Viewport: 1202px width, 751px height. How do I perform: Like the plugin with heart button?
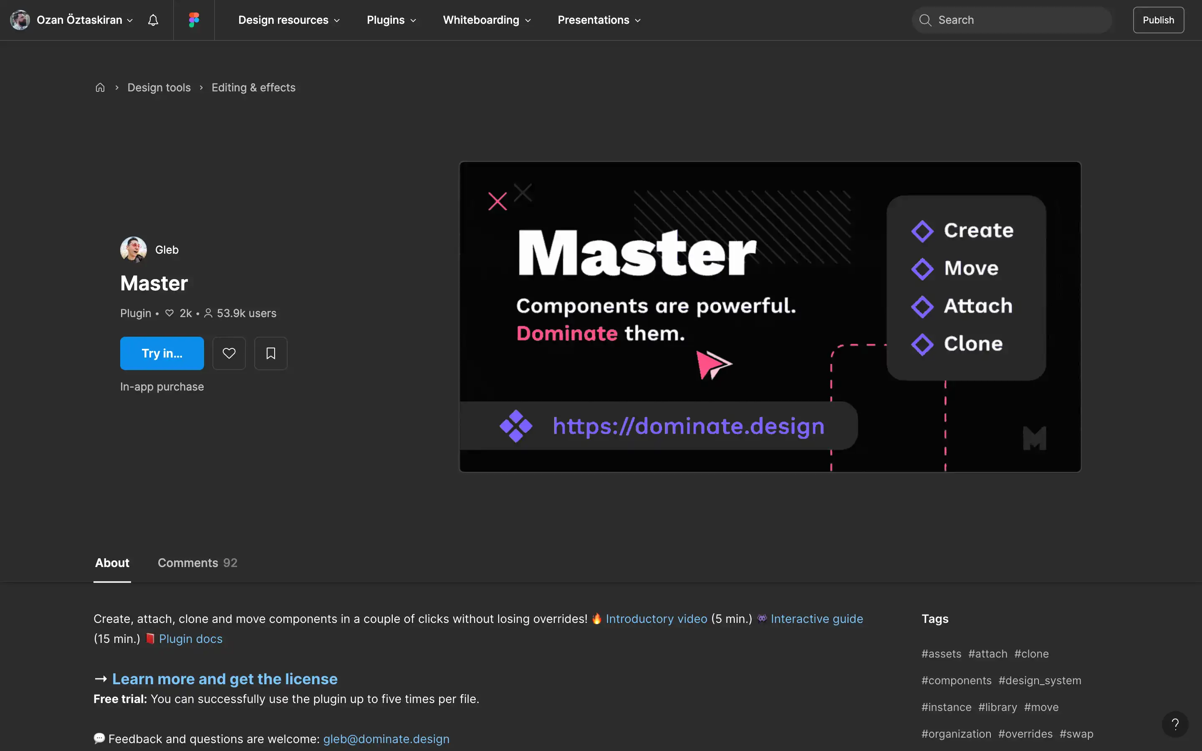click(229, 353)
